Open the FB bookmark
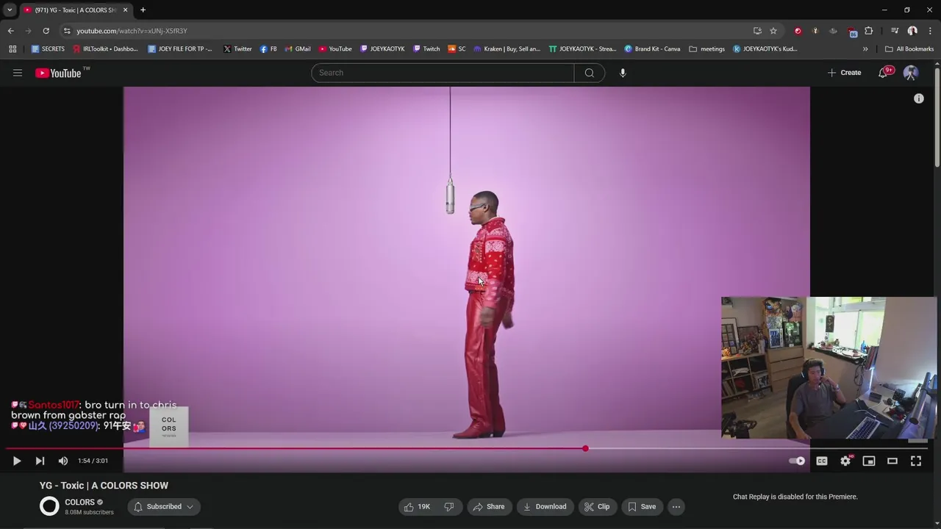Image resolution: width=941 pixels, height=529 pixels. point(268,49)
